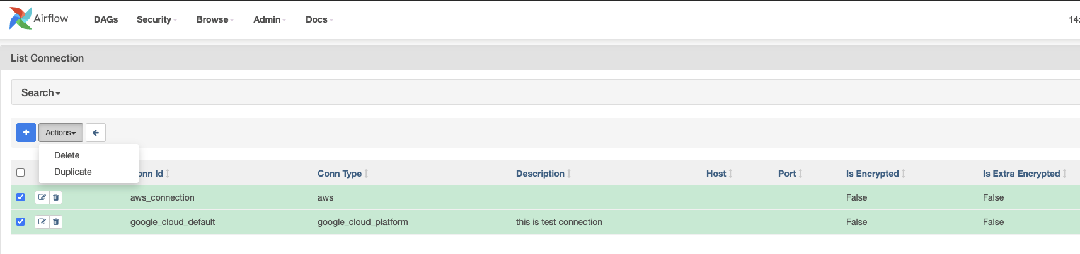Go to the DAGs page
1080x254 pixels.
click(x=106, y=19)
